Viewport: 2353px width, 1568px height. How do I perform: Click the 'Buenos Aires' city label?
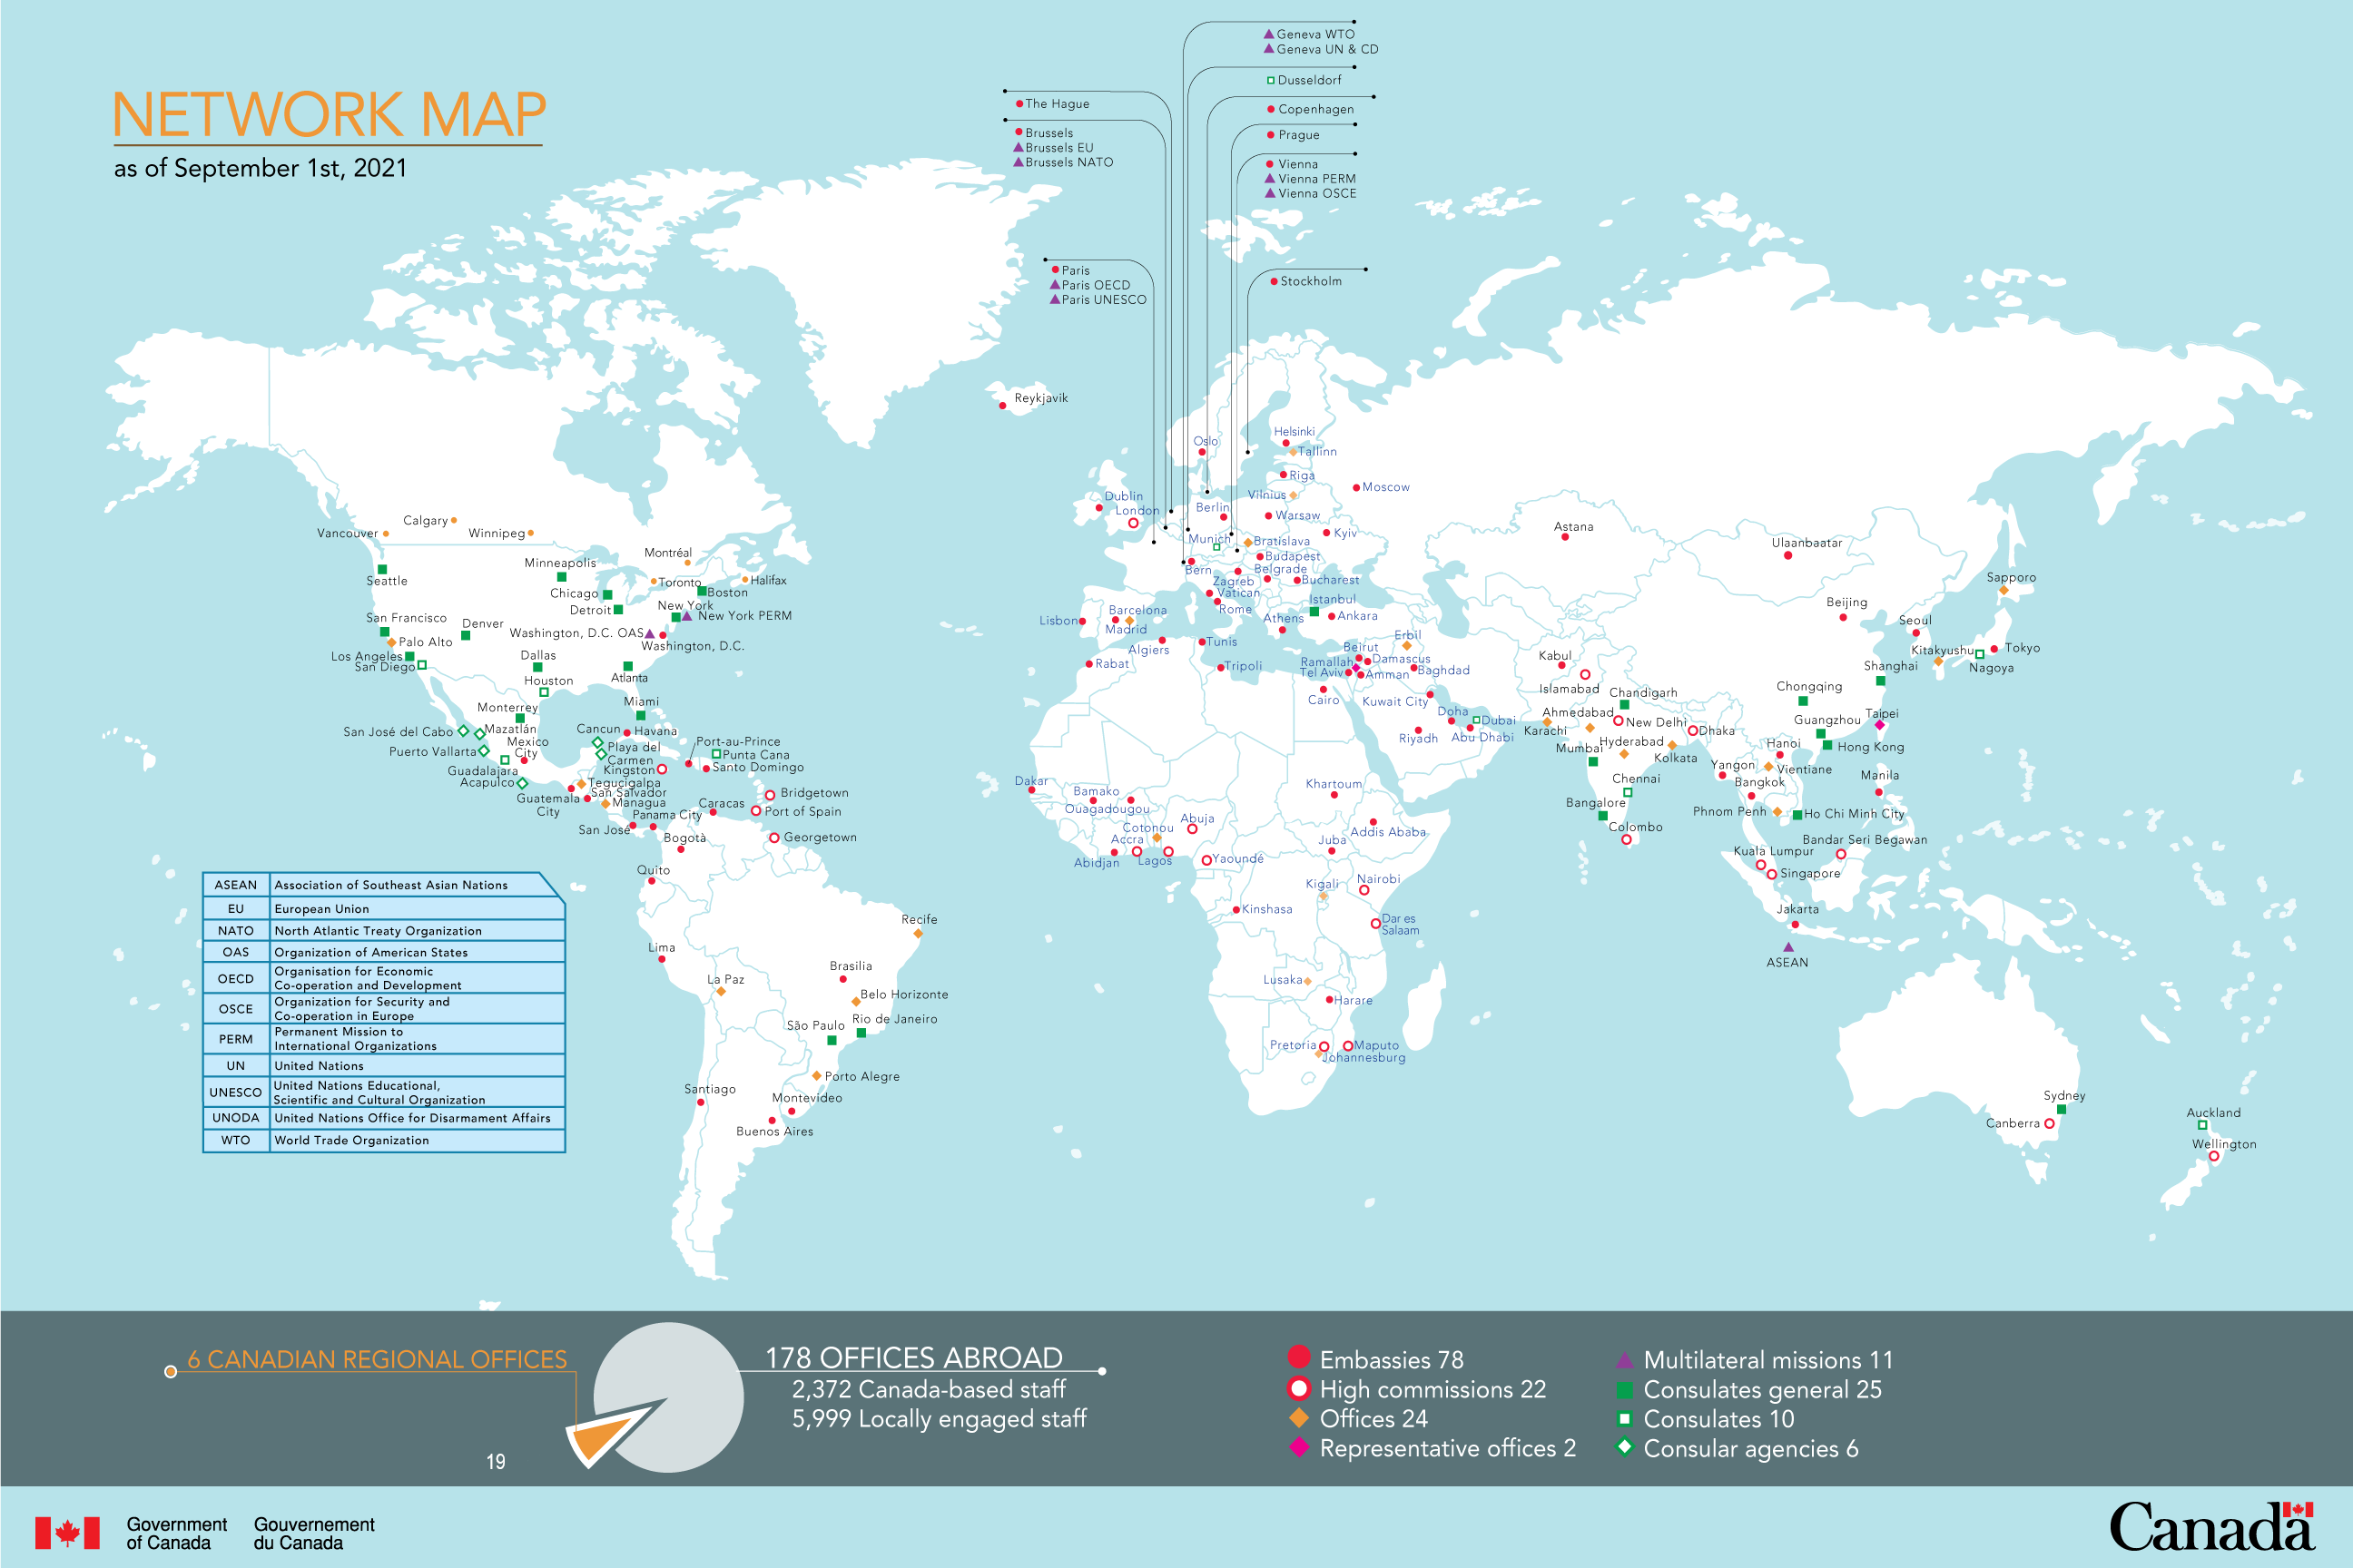(774, 1131)
